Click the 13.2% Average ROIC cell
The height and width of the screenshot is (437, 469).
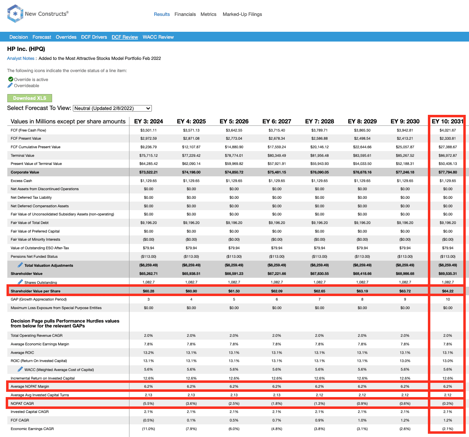tap(148, 353)
